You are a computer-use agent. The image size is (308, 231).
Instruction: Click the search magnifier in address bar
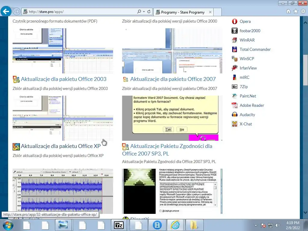coord(139,12)
